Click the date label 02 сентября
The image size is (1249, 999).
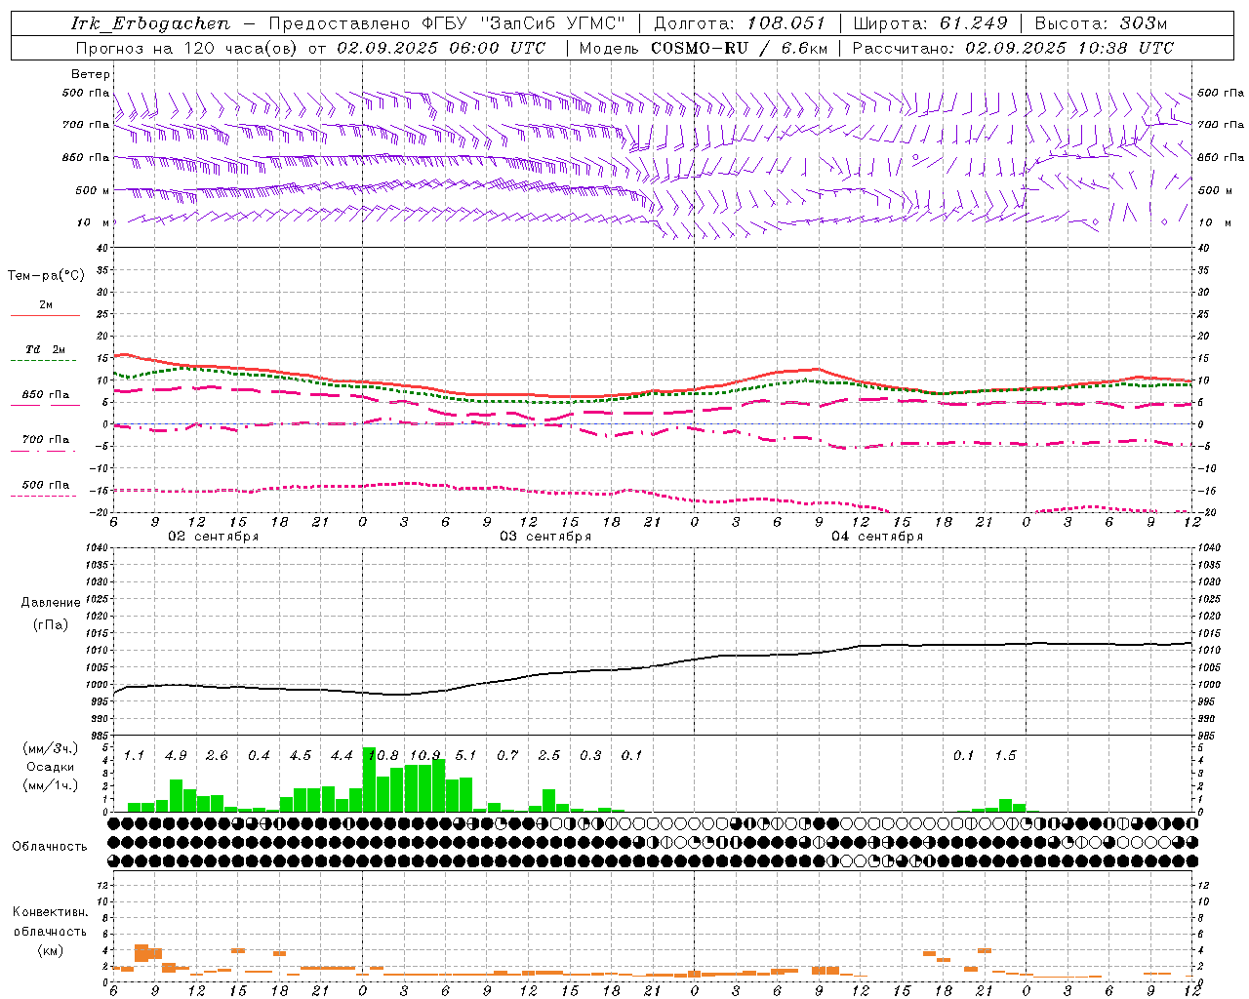(214, 537)
